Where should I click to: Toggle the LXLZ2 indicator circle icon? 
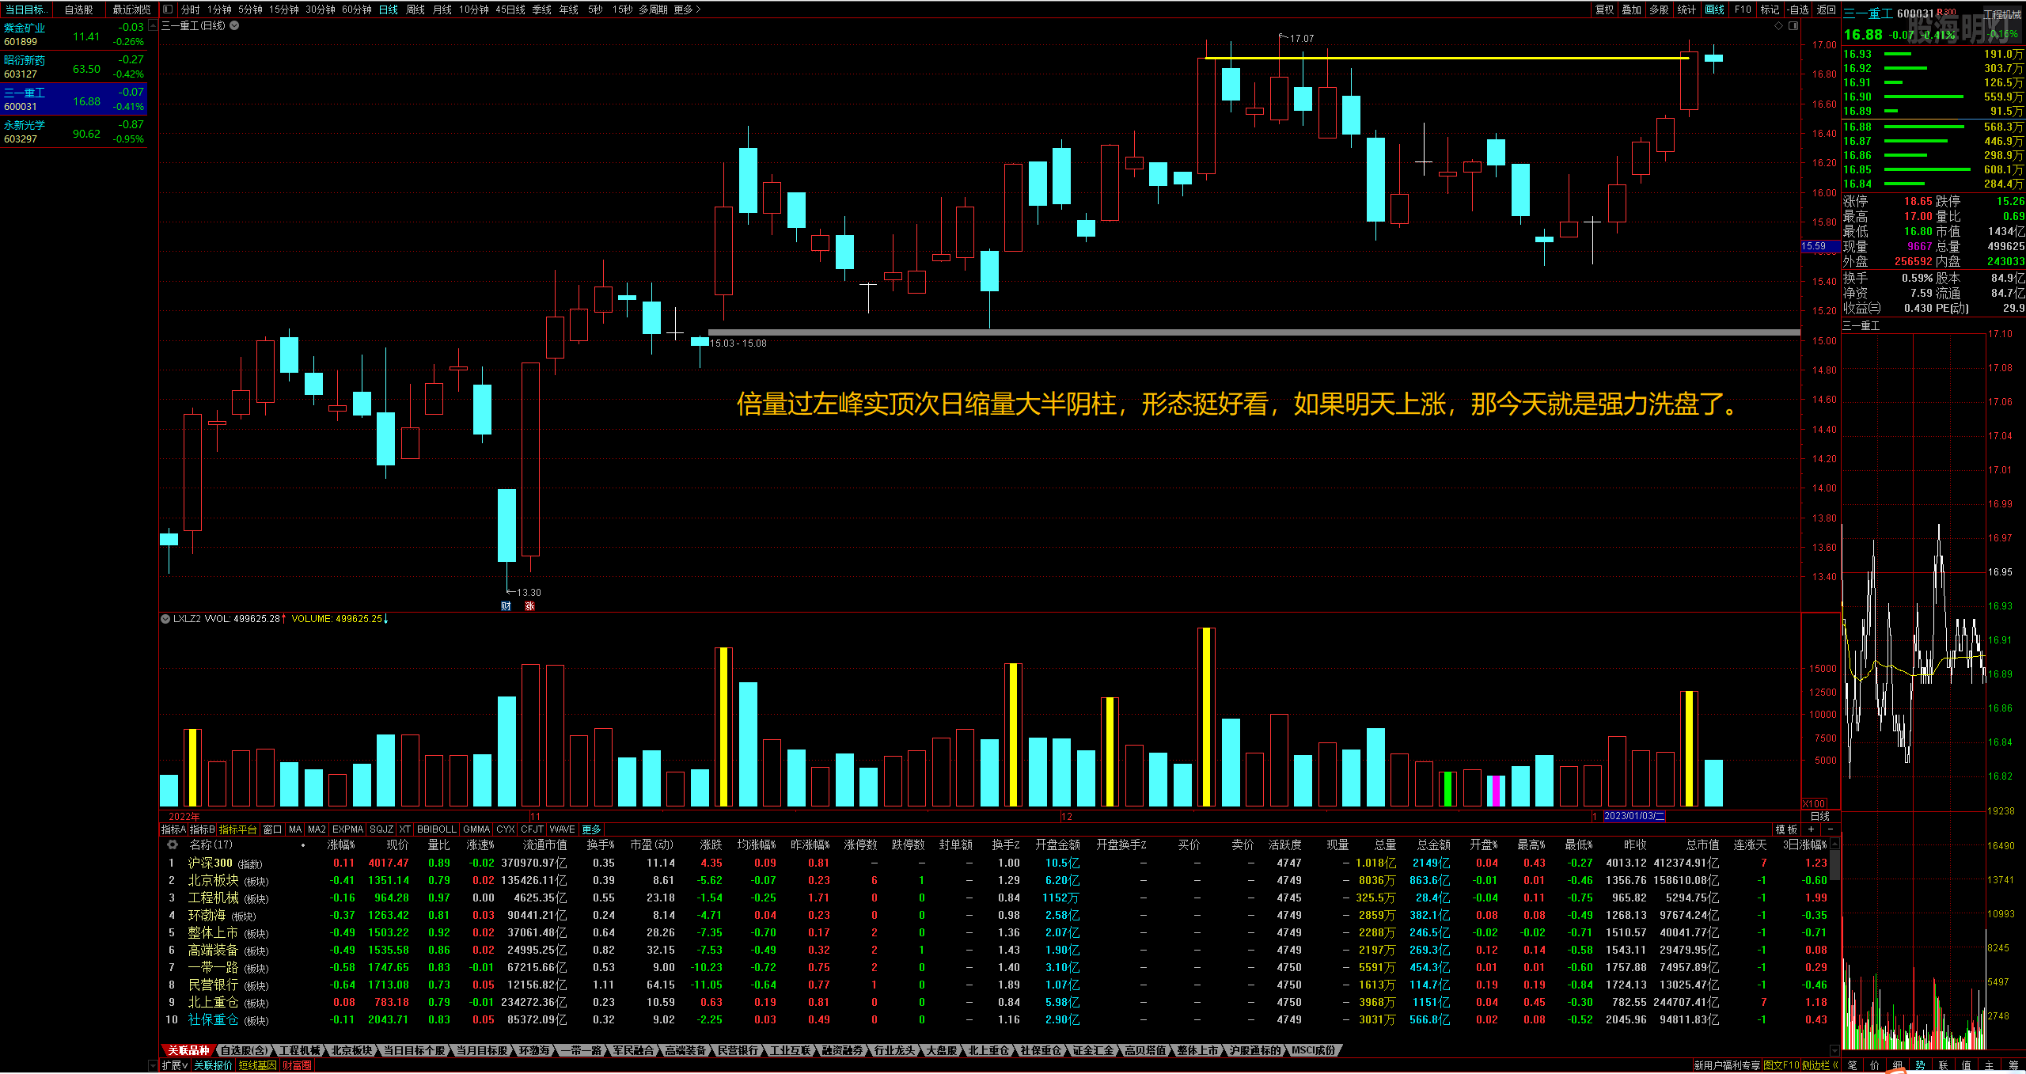(x=165, y=618)
